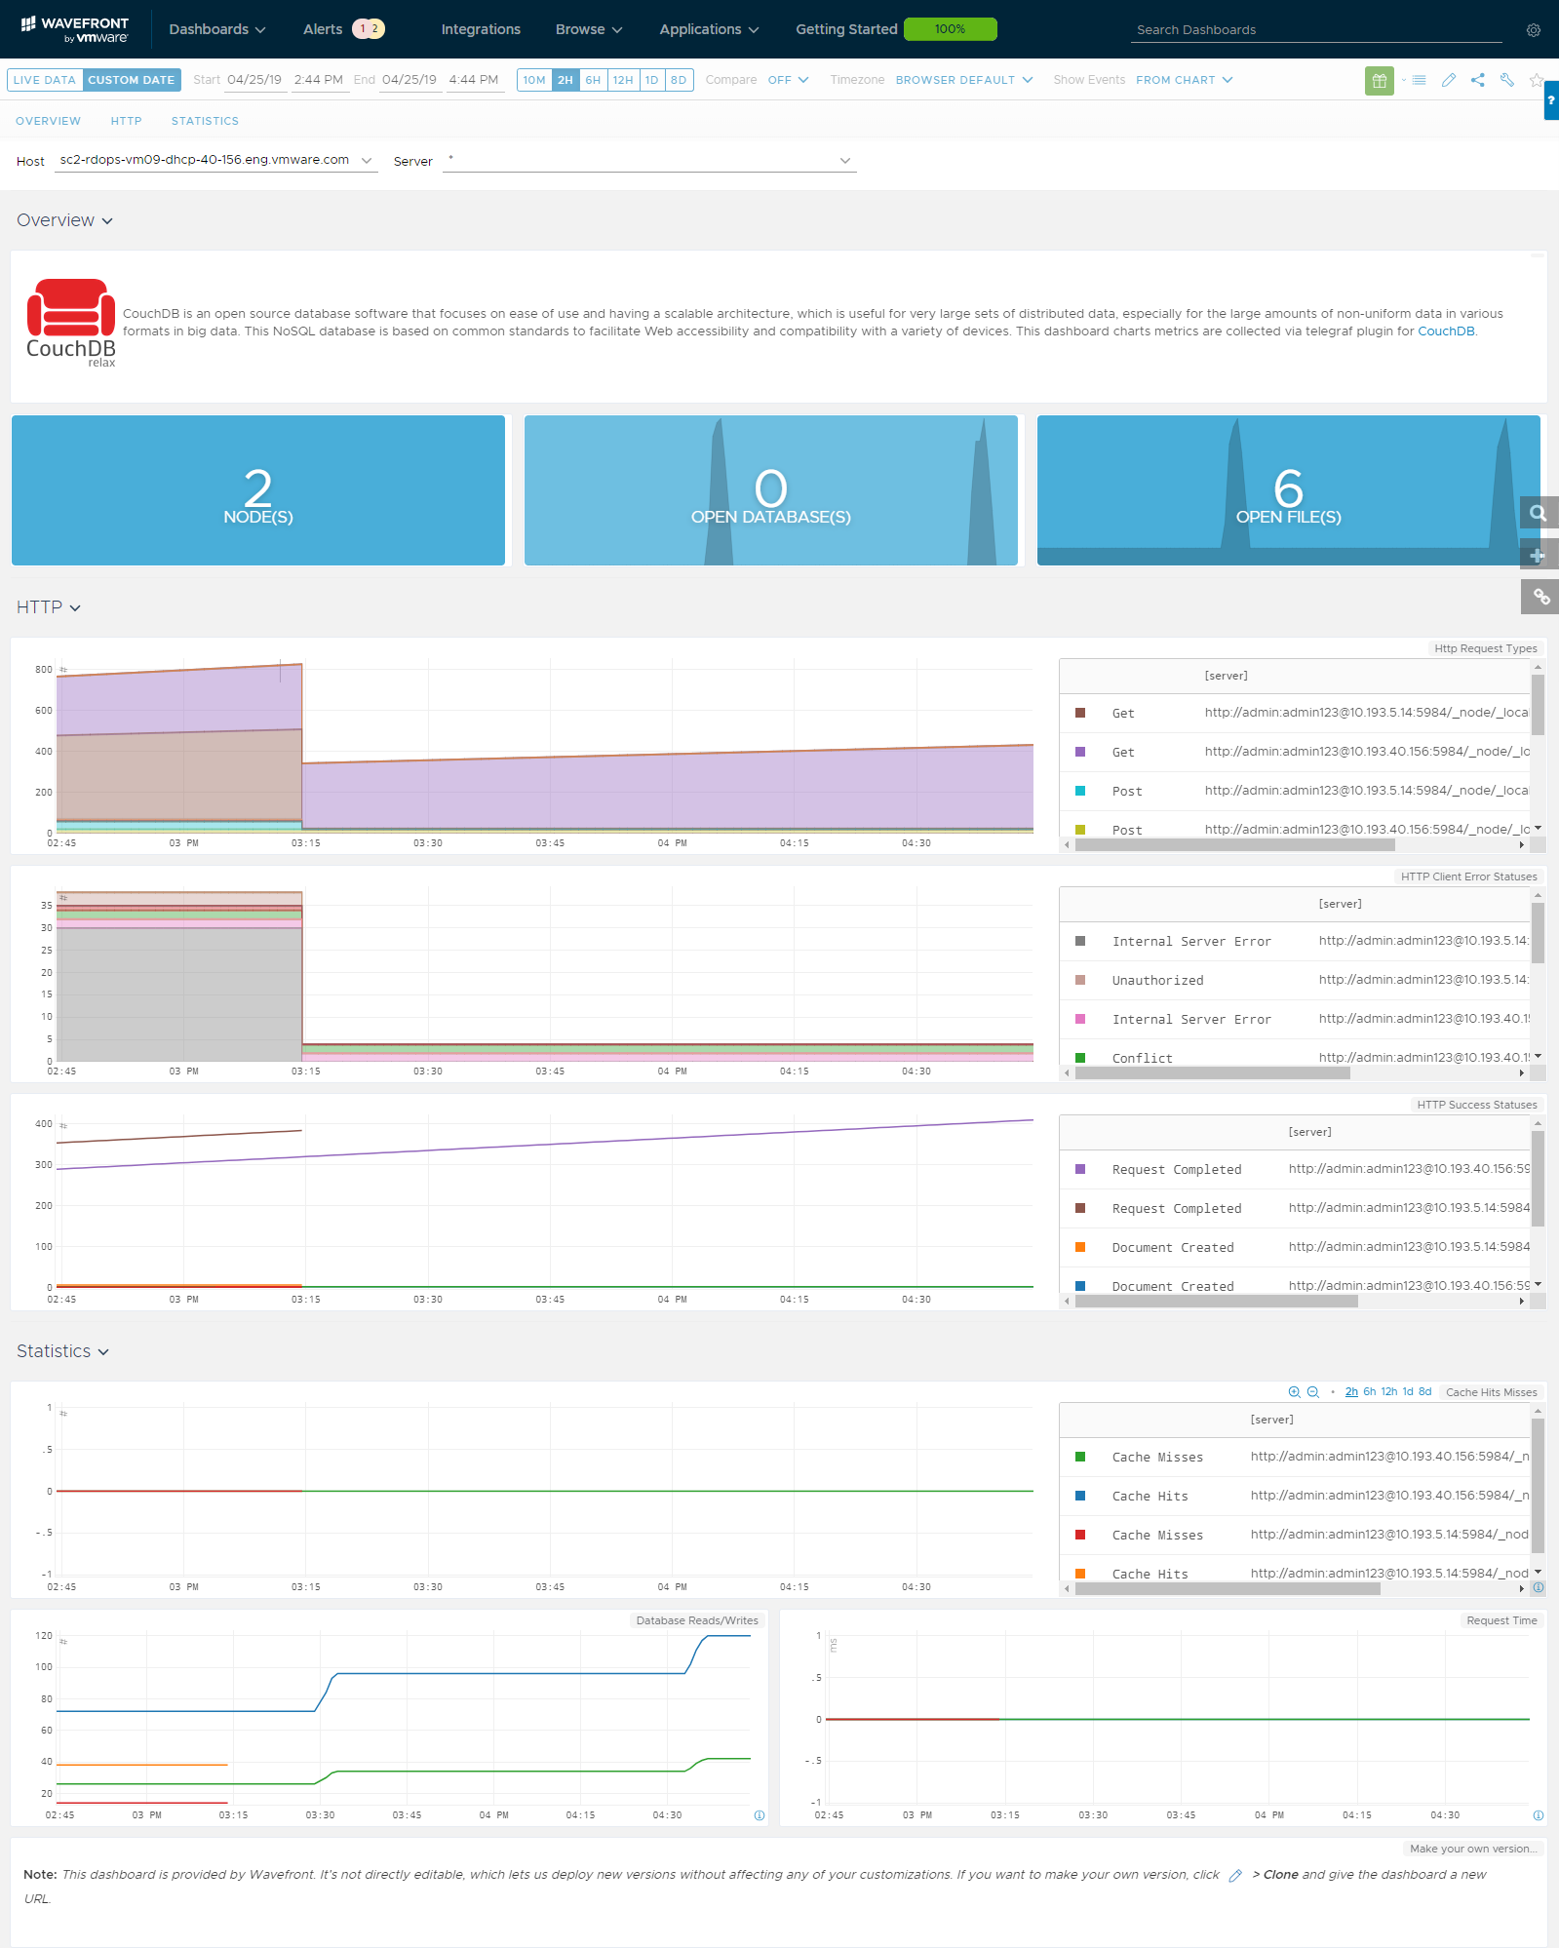
Task: Open the Browse dropdown menu
Action: (x=589, y=29)
